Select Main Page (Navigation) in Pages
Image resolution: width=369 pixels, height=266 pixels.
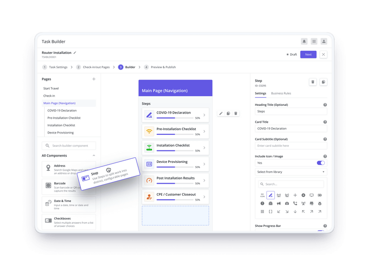(69, 103)
